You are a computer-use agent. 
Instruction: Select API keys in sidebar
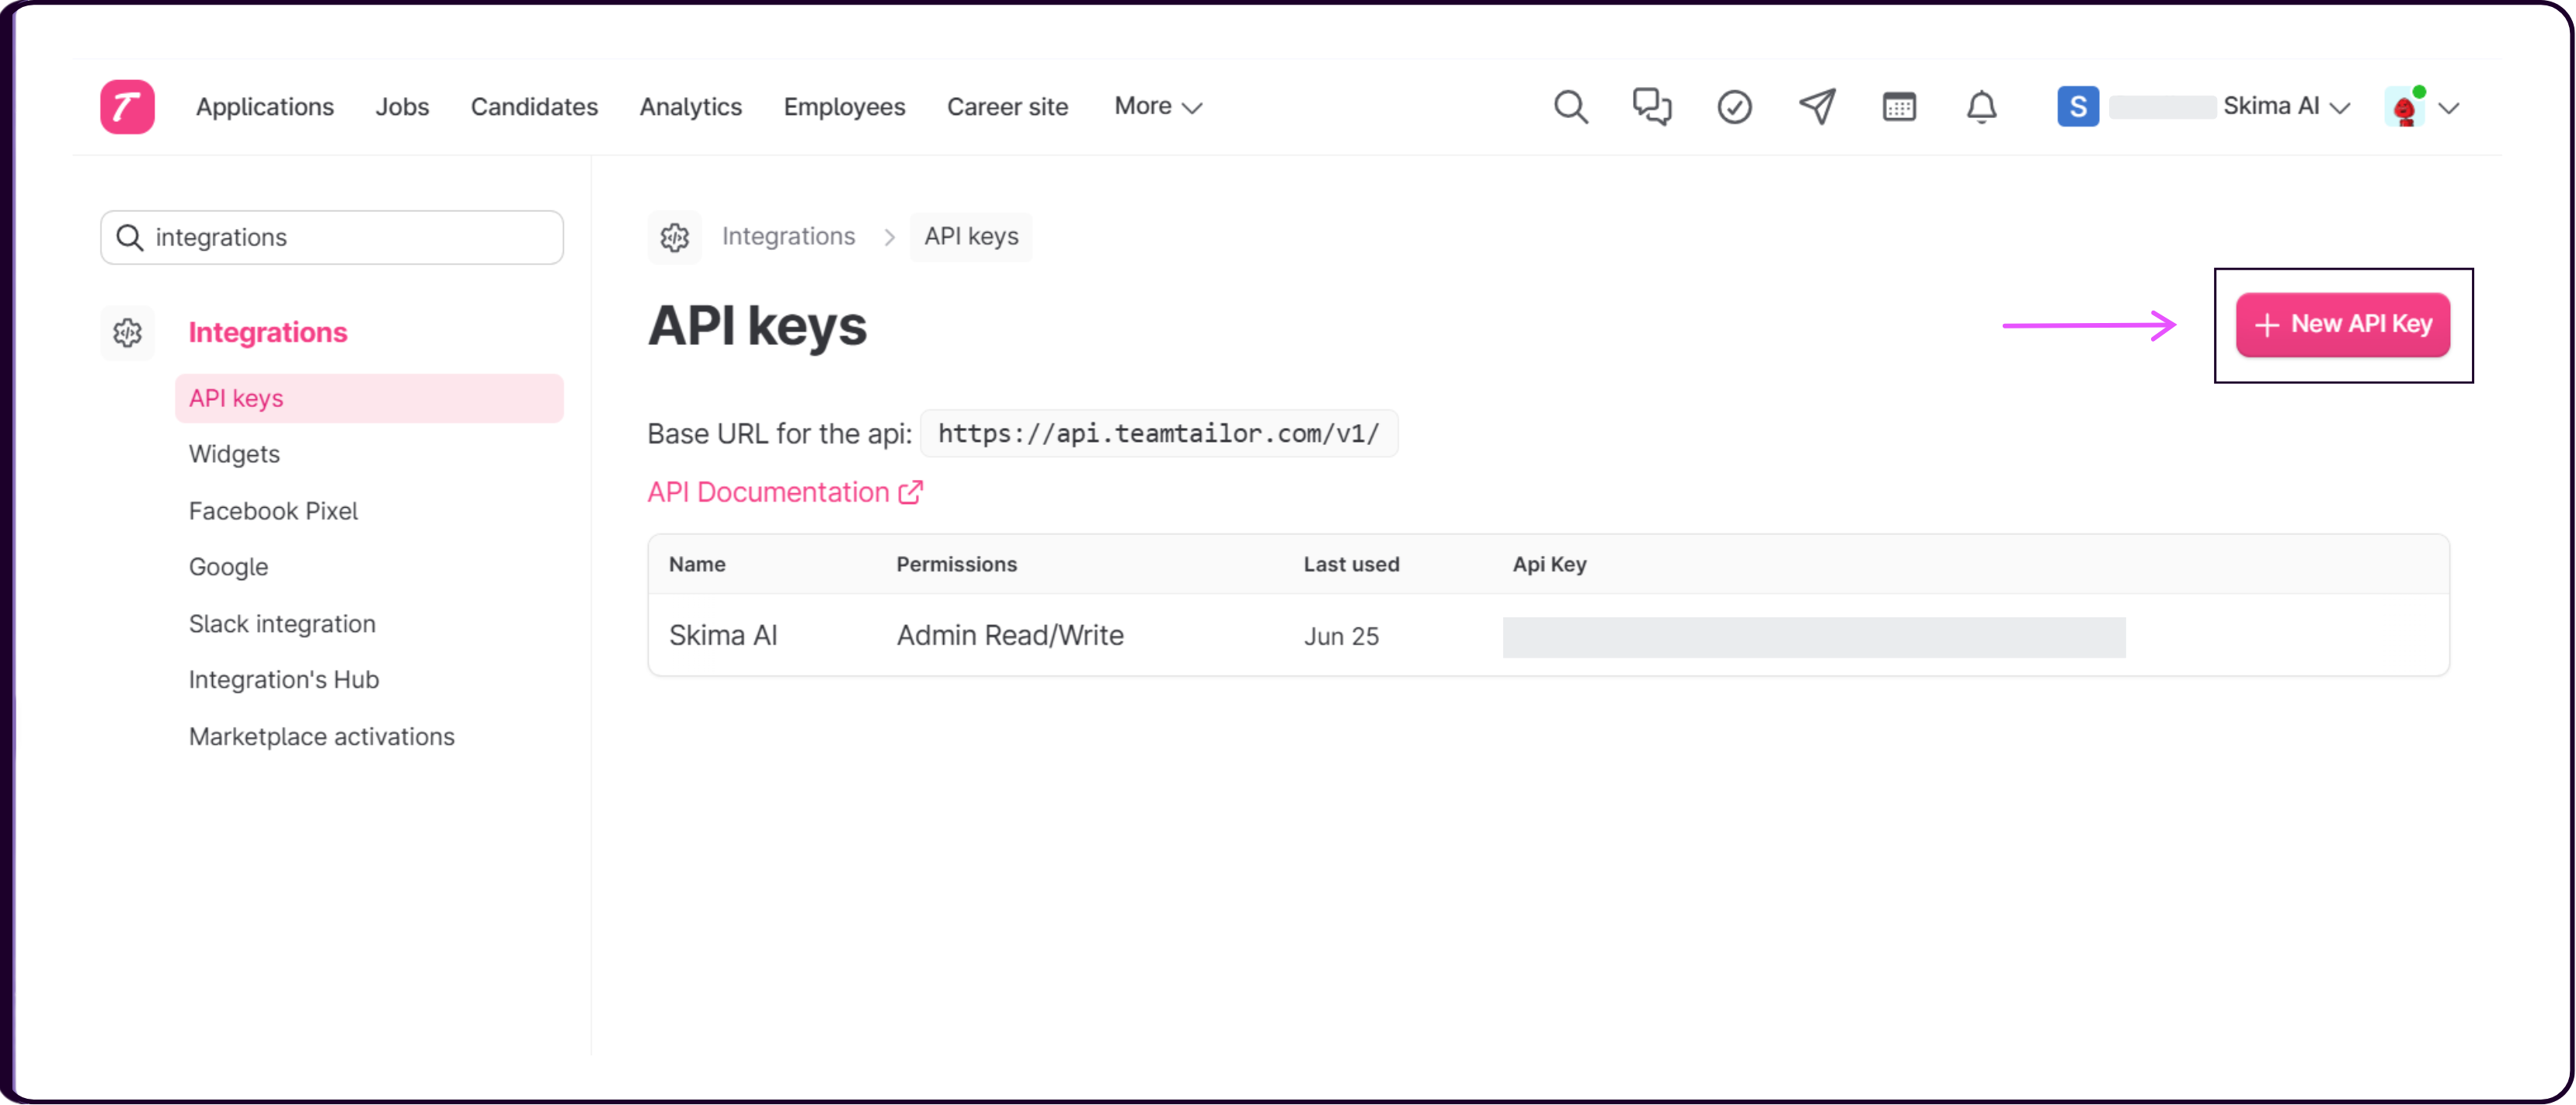coord(369,398)
